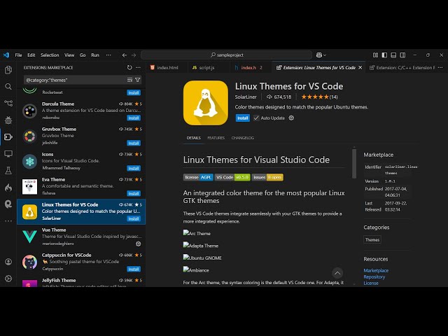Click the extensions search input field

click(73, 80)
